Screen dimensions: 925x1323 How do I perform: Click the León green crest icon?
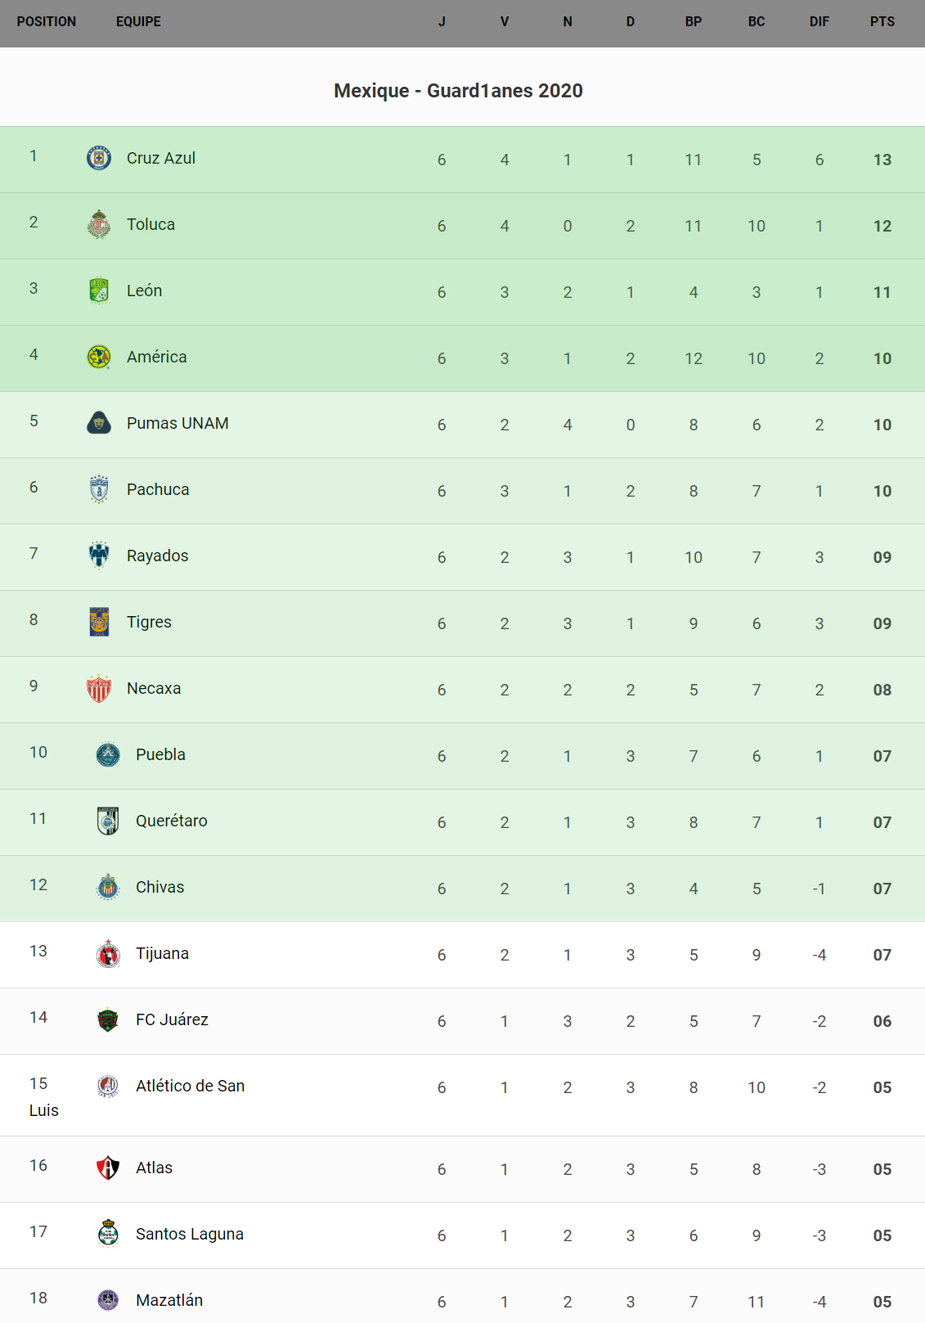(99, 290)
